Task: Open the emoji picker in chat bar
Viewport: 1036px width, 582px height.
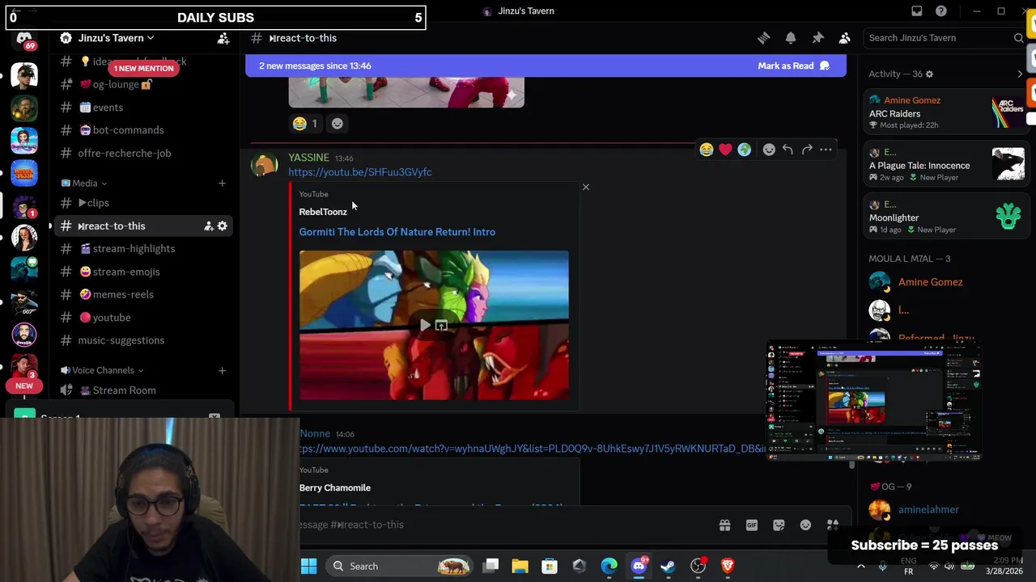Action: [805, 525]
